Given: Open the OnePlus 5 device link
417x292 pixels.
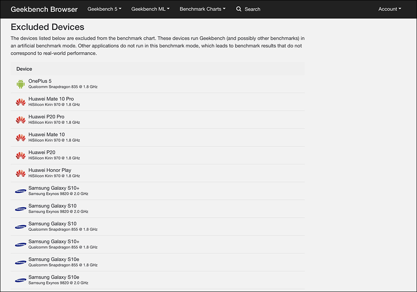Looking at the screenshot, I should coord(40,81).
